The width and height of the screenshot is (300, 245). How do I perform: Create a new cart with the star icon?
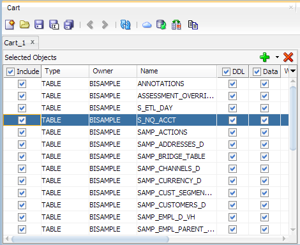(10, 25)
